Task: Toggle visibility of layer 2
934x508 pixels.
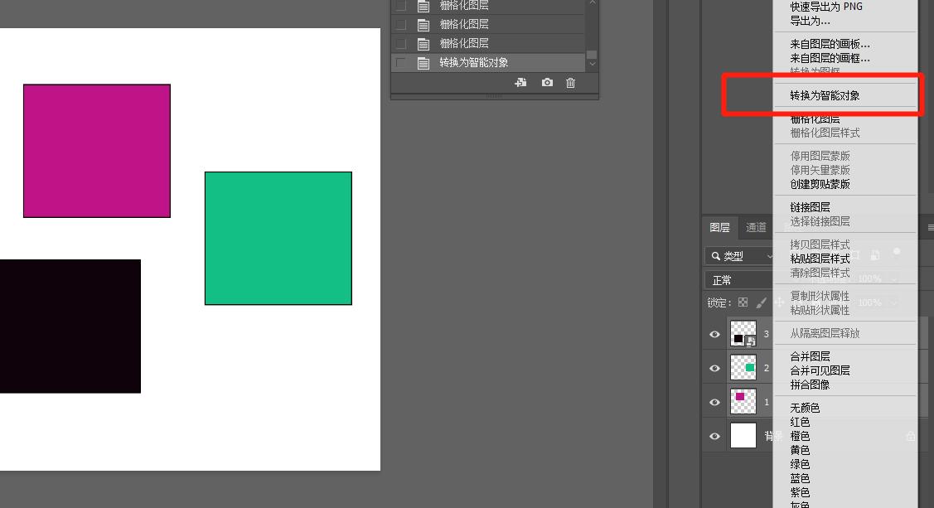Action: coord(715,368)
